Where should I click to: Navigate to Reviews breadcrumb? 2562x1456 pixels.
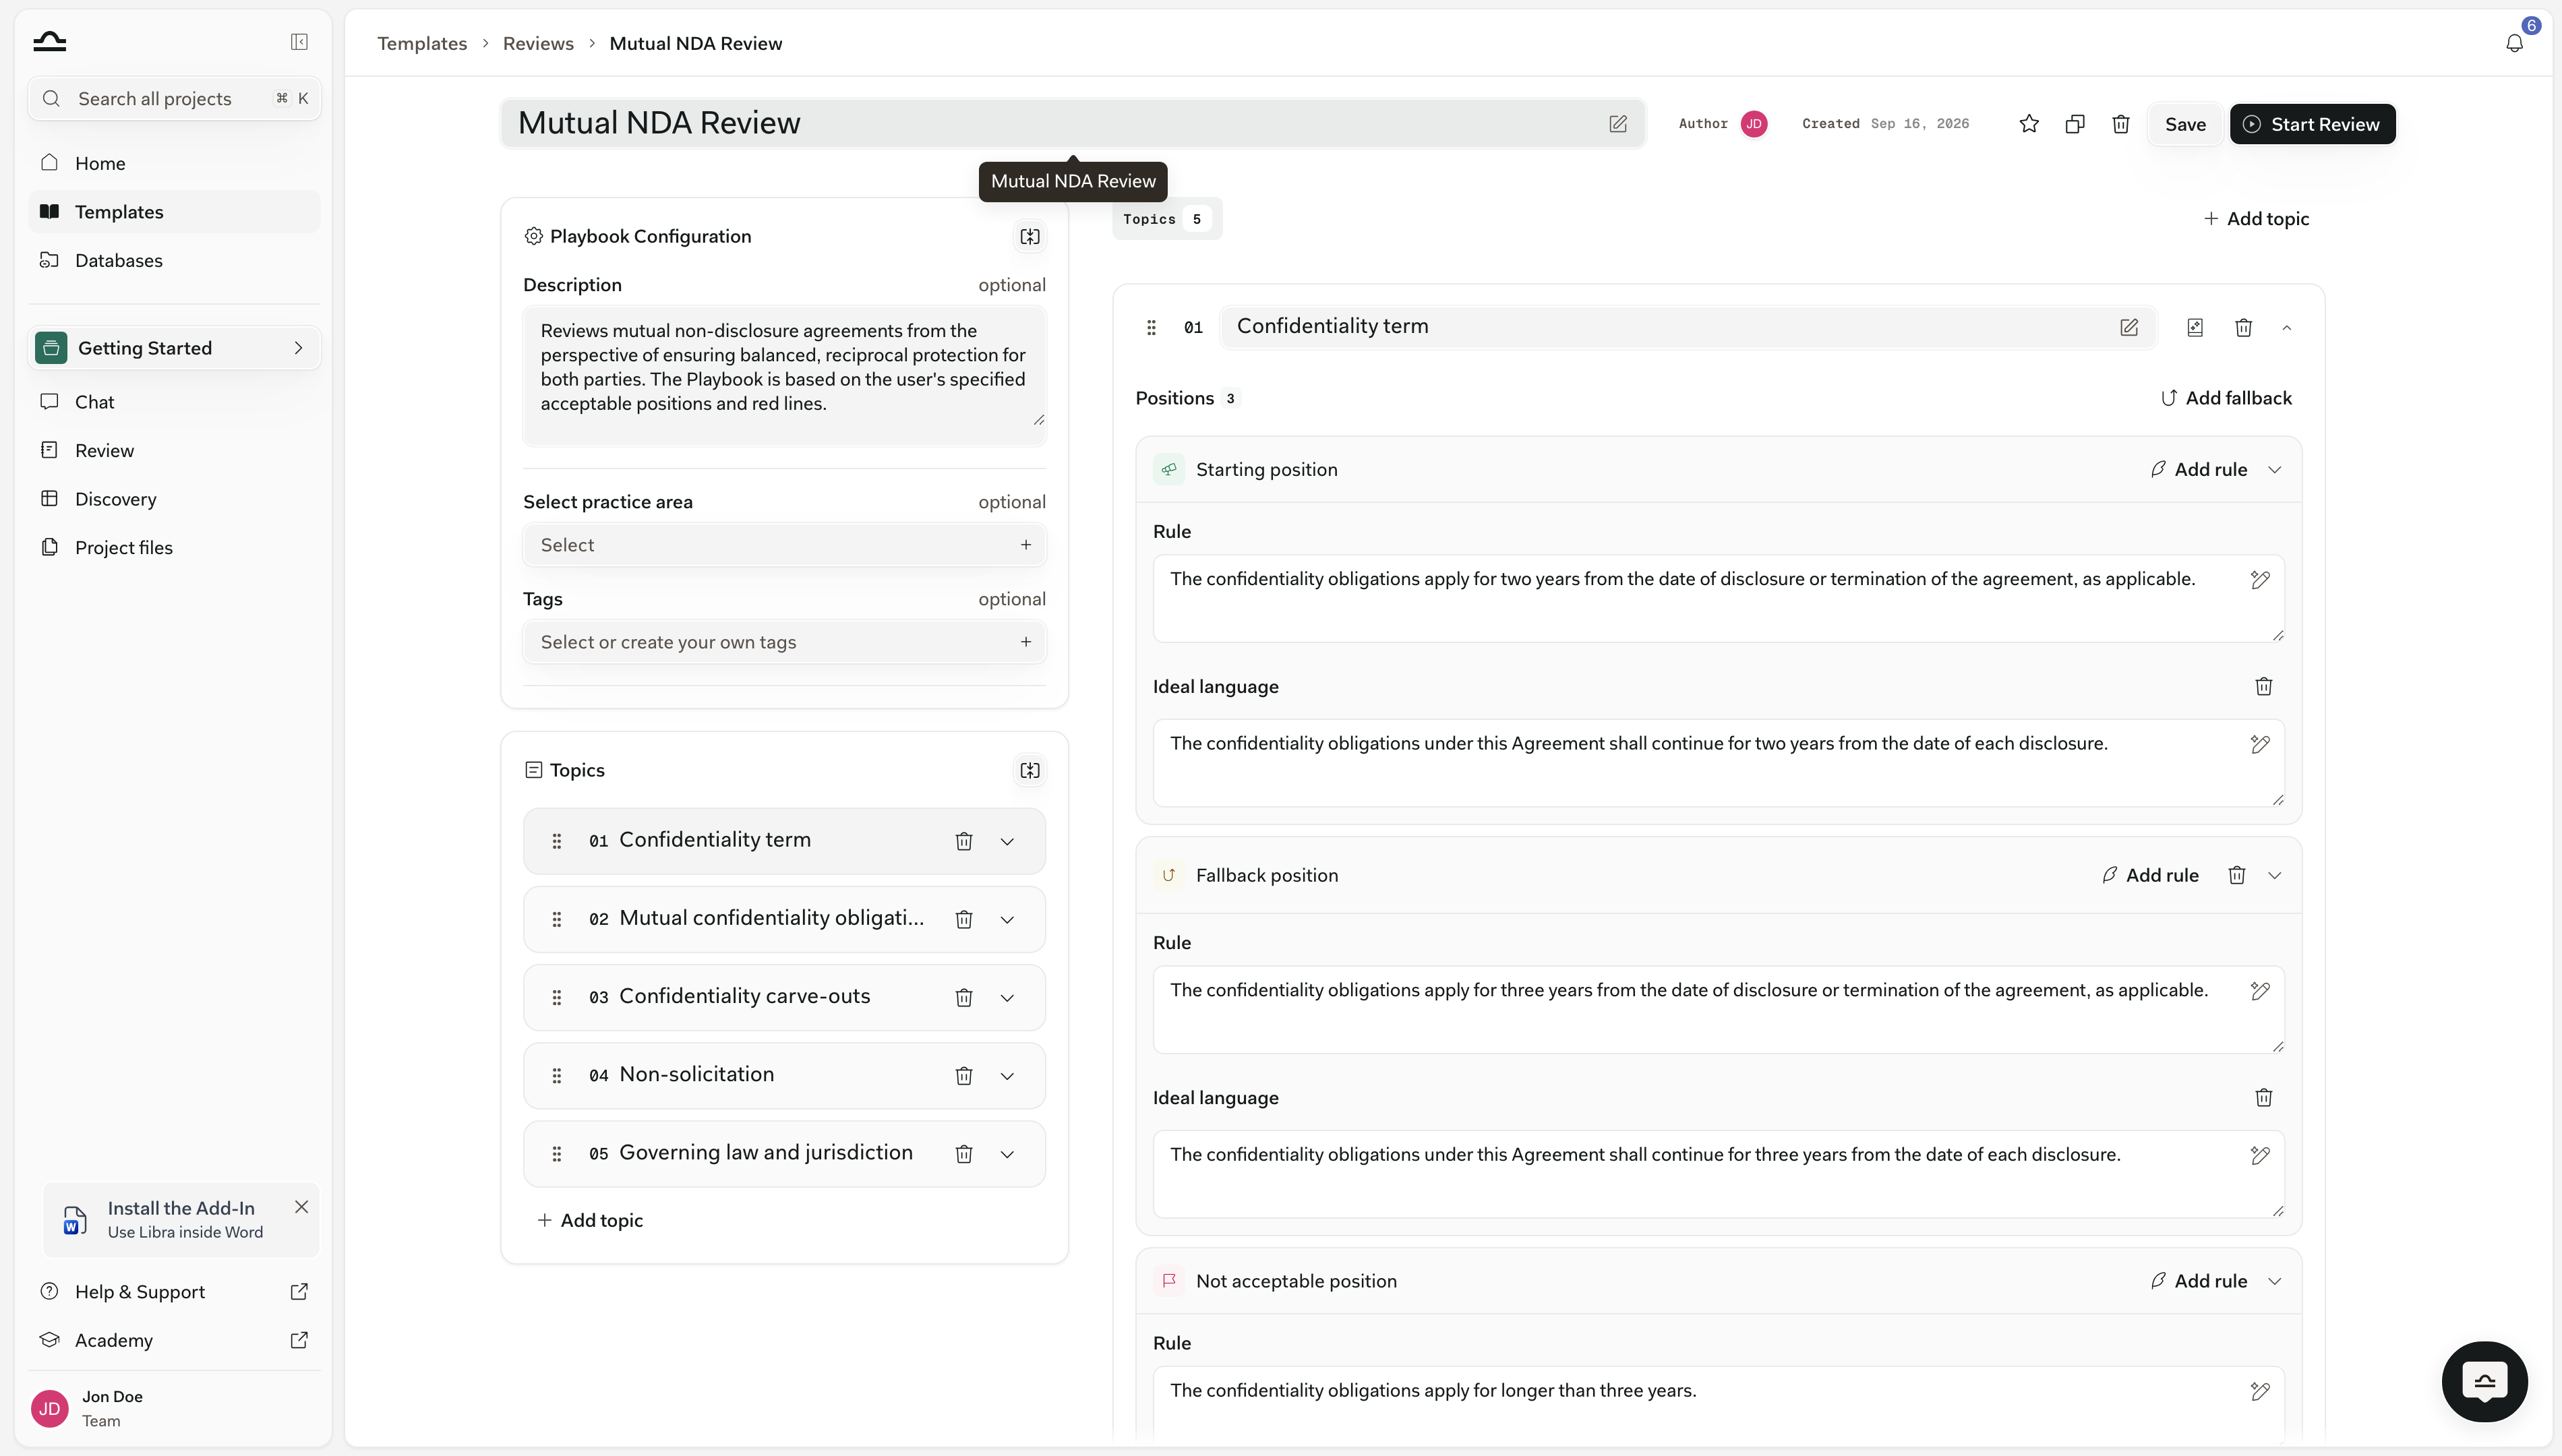coord(538,43)
